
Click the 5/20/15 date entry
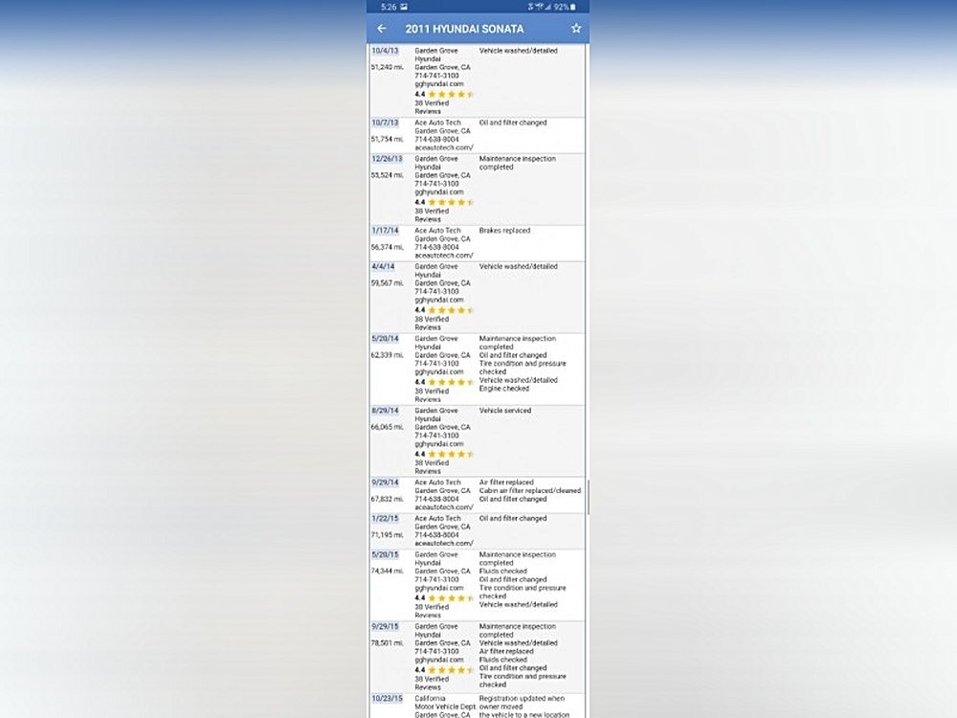[x=385, y=555]
